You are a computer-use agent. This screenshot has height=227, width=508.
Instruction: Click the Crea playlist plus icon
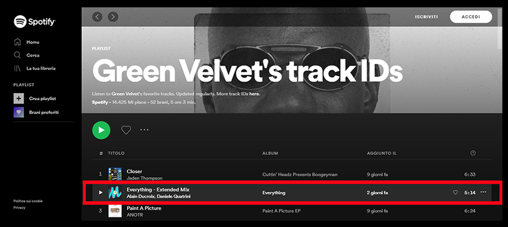tap(19, 98)
